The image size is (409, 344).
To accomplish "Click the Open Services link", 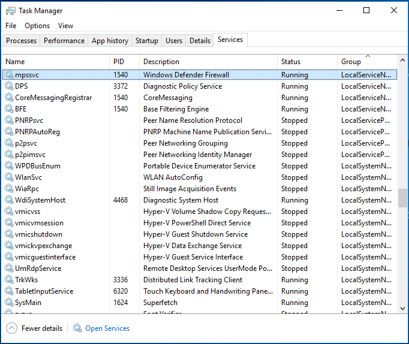I will click(107, 328).
